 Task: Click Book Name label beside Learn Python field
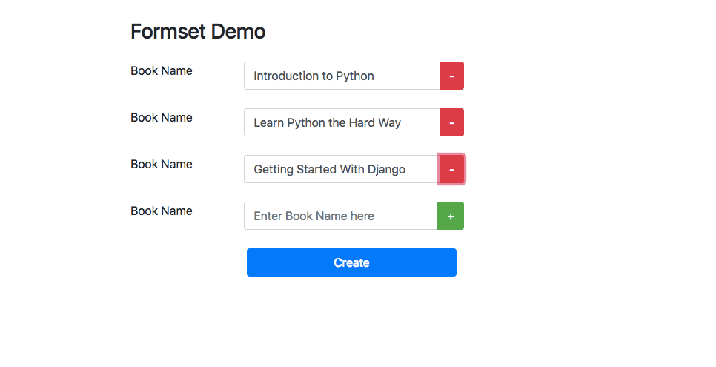pyautogui.click(x=162, y=117)
